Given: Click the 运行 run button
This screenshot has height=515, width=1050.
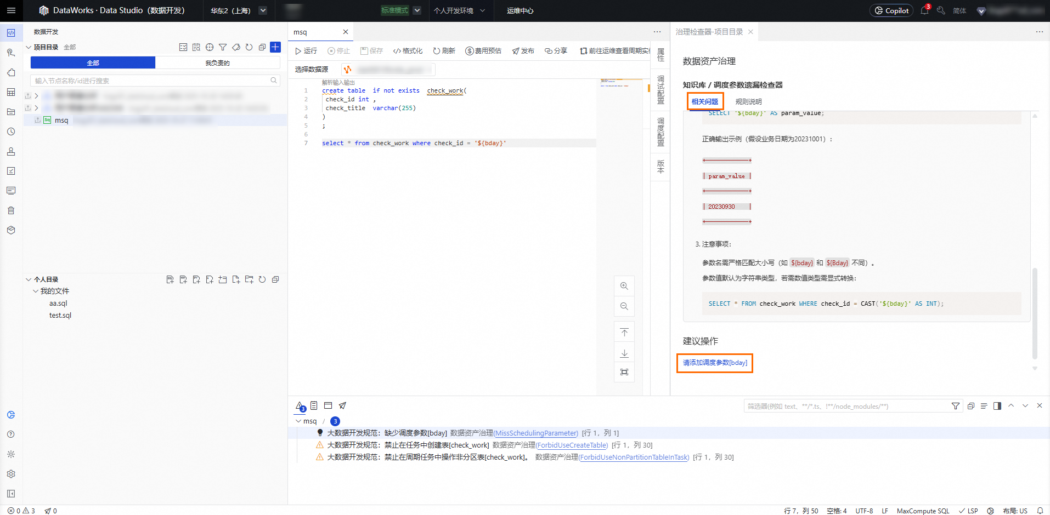Looking at the screenshot, I should pos(306,51).
